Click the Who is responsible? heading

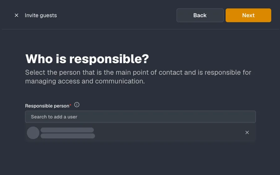coord(87,59)
